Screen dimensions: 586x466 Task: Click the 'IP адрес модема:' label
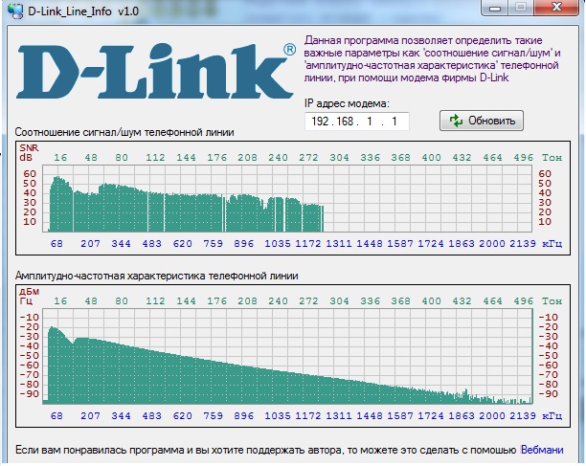[347, 103]
